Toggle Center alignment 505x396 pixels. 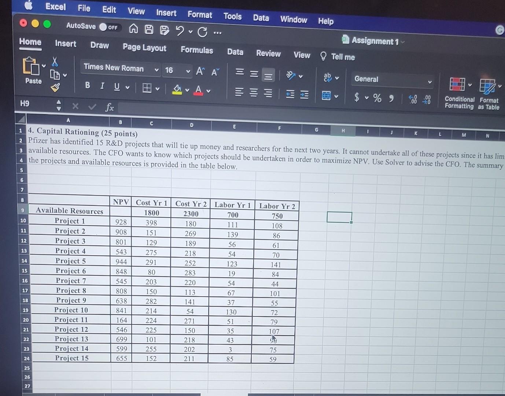tap(254, 93)
